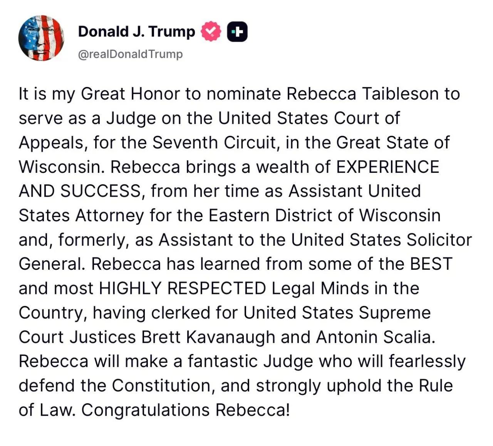Open the Donald J. Trump display name

(x=137, y=31)
